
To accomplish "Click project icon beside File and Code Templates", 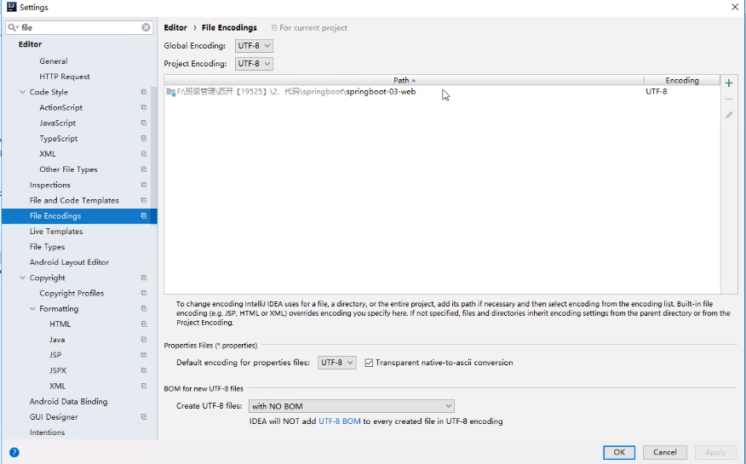I will pos(144,200).
